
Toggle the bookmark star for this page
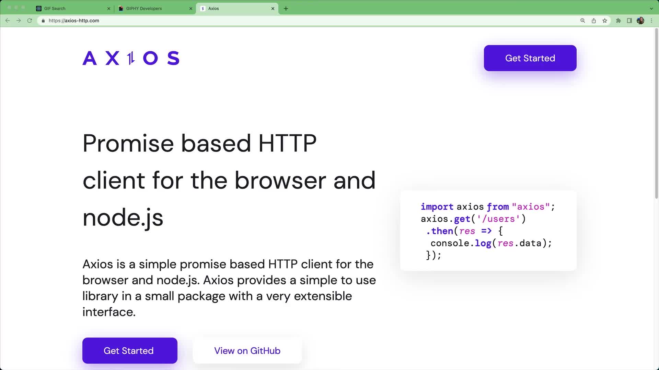pyautogui.click(x=605, y=21)
